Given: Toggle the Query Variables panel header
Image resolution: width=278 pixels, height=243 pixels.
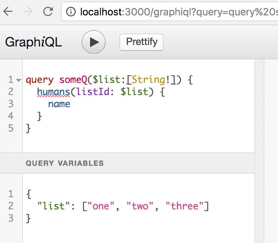Looking at the screenshot, I should 127,163.
